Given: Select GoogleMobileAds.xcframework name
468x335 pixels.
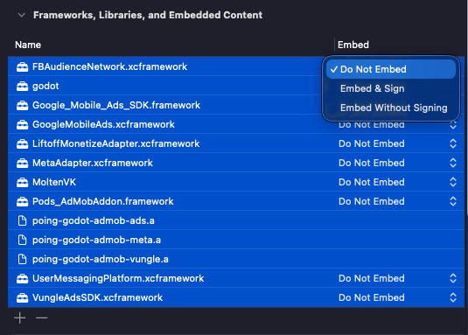Looking at the screenshot, I should pyautogui.click(x=103, y=124).
